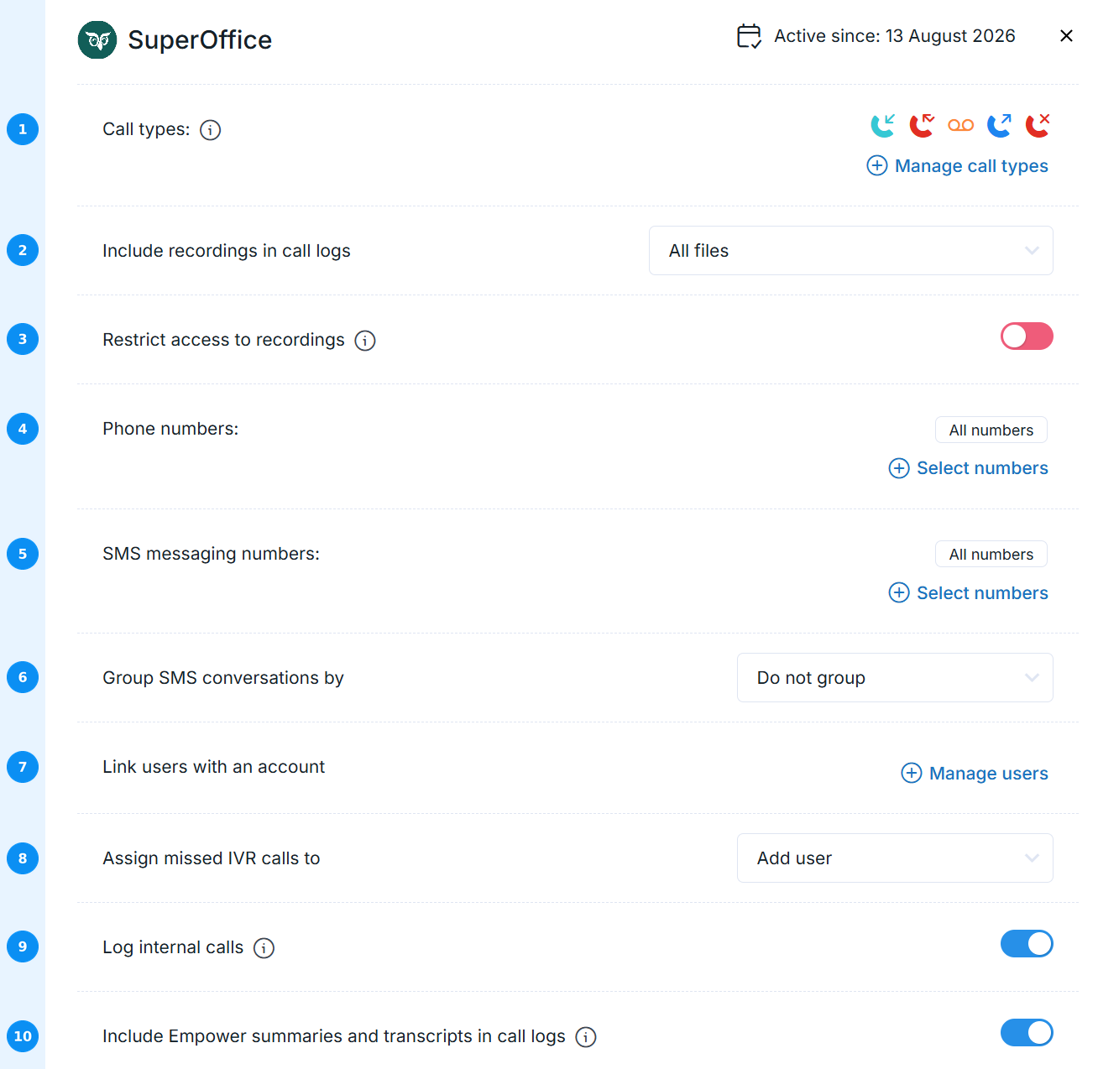The height and width of the screenshot is (1069, 1098).
Task: Click Select numbers under Phone numbers
Action: coord(969,468)
